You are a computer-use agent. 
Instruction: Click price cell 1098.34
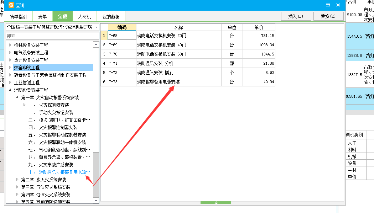(x=259, y=45)
